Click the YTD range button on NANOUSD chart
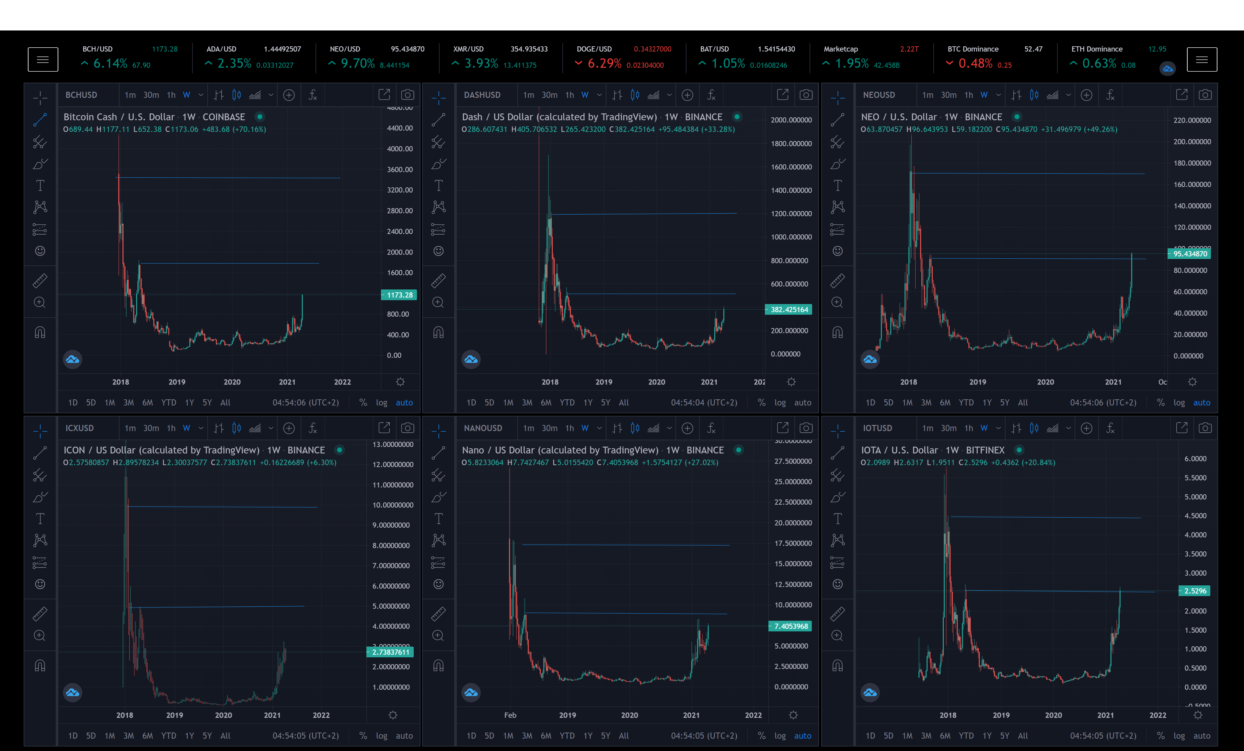The width and height of the screenshot is (1244, 751). coord(567,735)
